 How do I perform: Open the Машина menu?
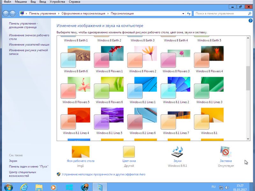click(21, 2)
